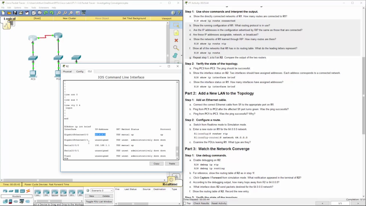This screenshot has width=366, height=206.
Task: Pick the 2620XM router device
Action: tap(55, 193)
